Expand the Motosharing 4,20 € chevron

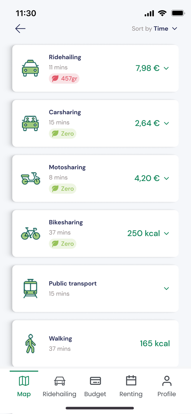tap(166, 178)
